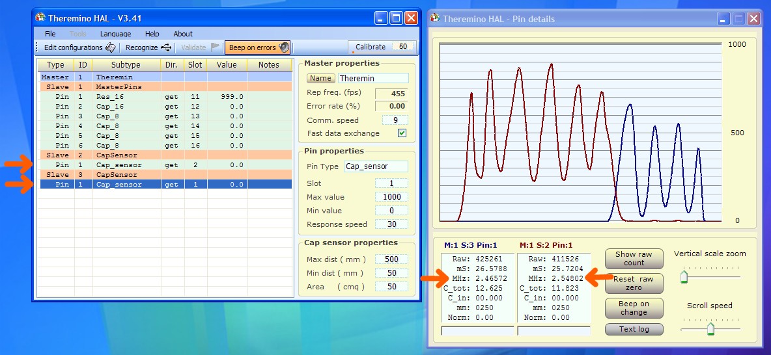
Task: Click Theremino HAL main window title icon
Action: (x=40, y=18)
